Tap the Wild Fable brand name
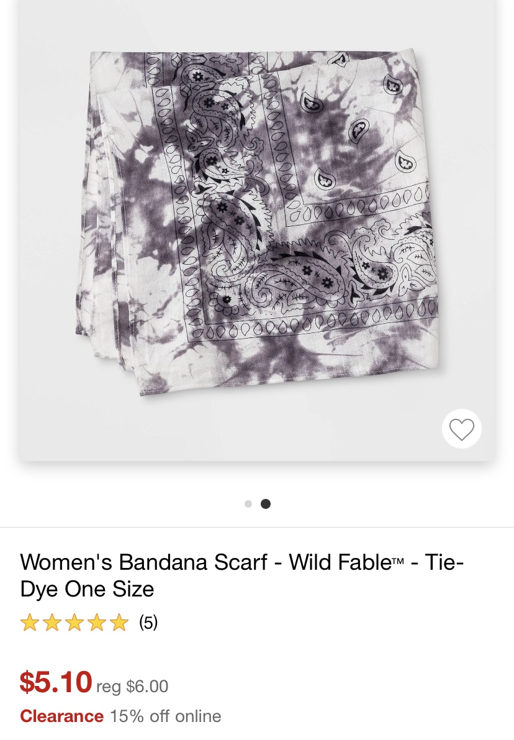Screen dimensions: 514x740 [x=340, y=562]
